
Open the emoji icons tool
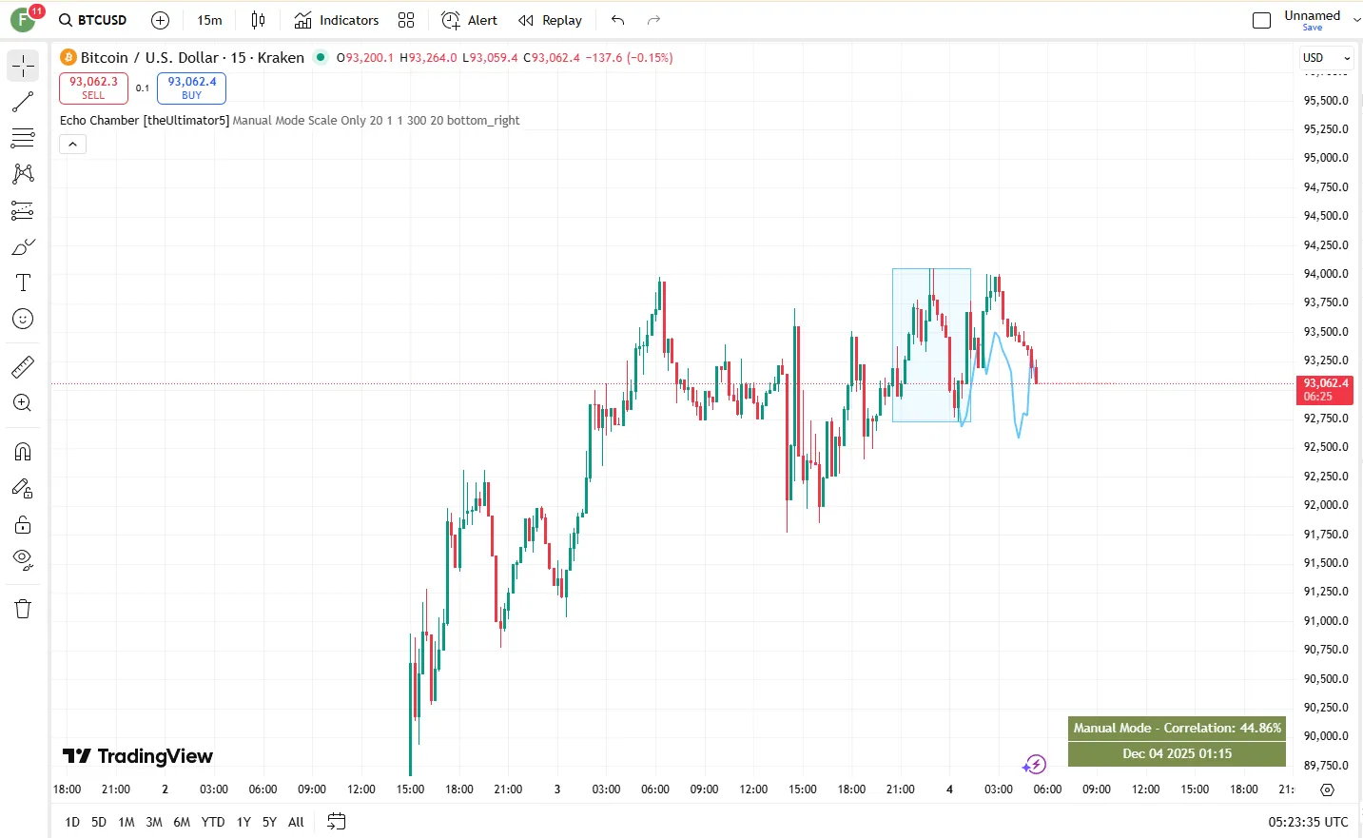coord(23,319)
